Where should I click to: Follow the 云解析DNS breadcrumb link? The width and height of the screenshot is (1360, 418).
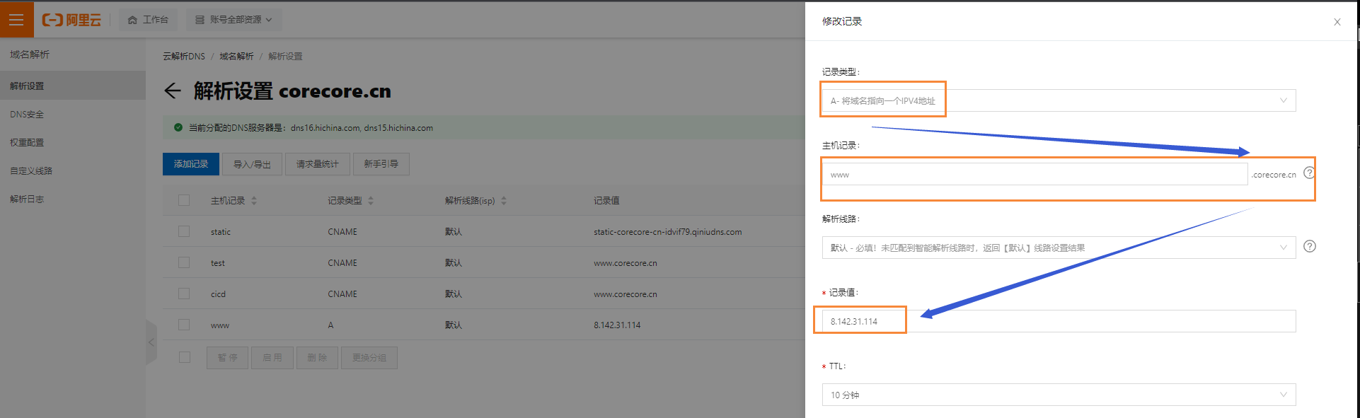coord(184,56)
